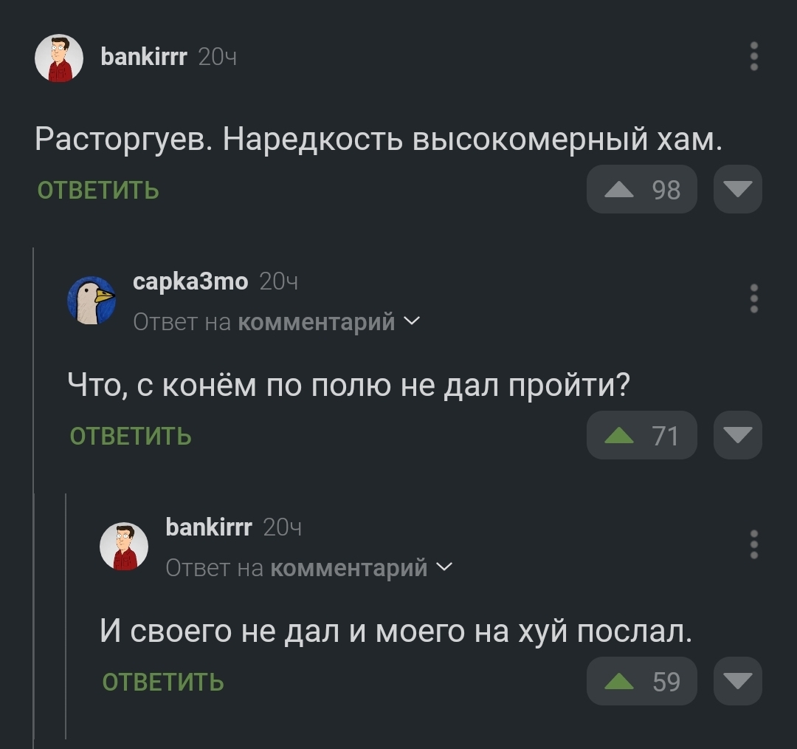
Task: Downvote capka3mo's reply about the horse
Action: (737, 435)
